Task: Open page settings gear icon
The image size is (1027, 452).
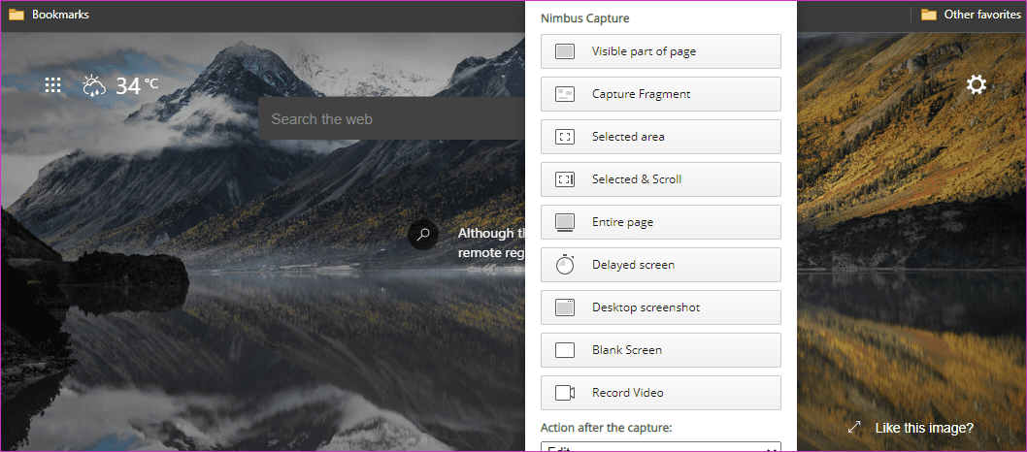Action: click(x=977, y=84)
